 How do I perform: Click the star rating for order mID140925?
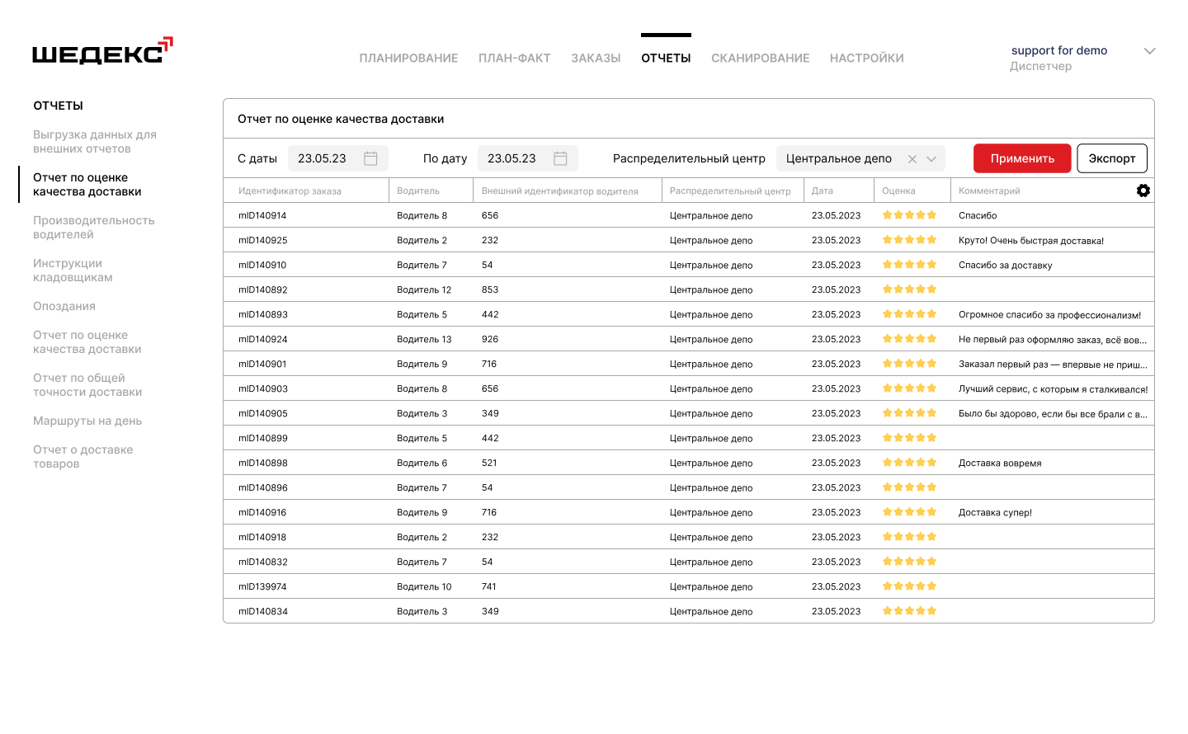(909, 240)
